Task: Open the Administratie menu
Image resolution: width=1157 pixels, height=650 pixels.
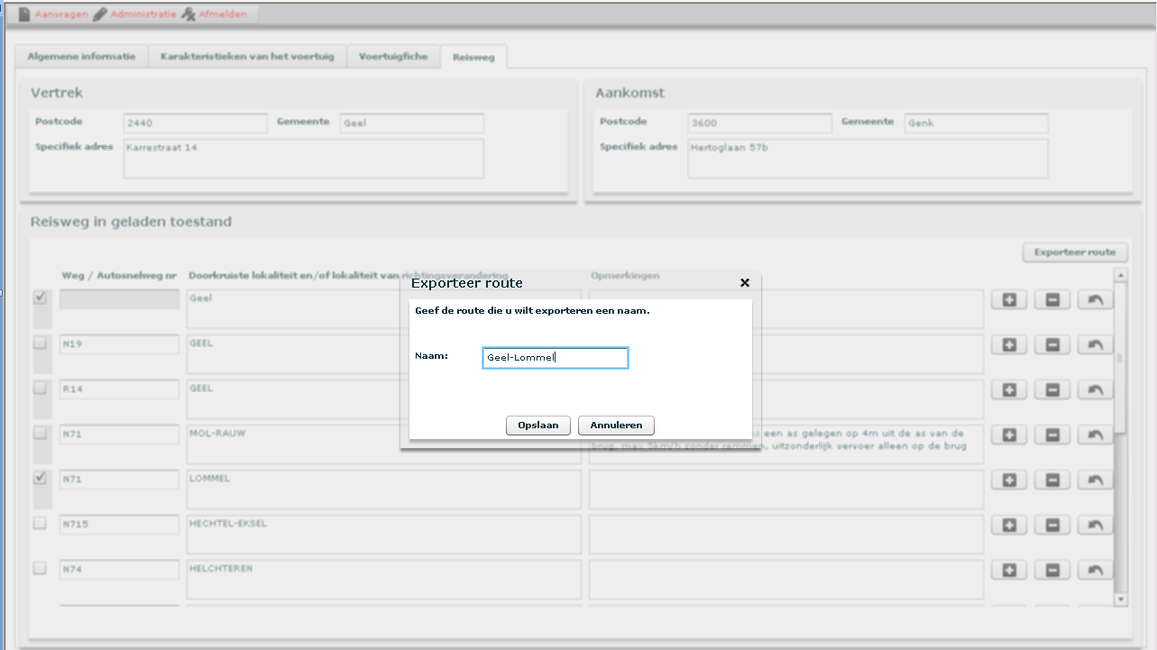Action: [x=135, y=14]
